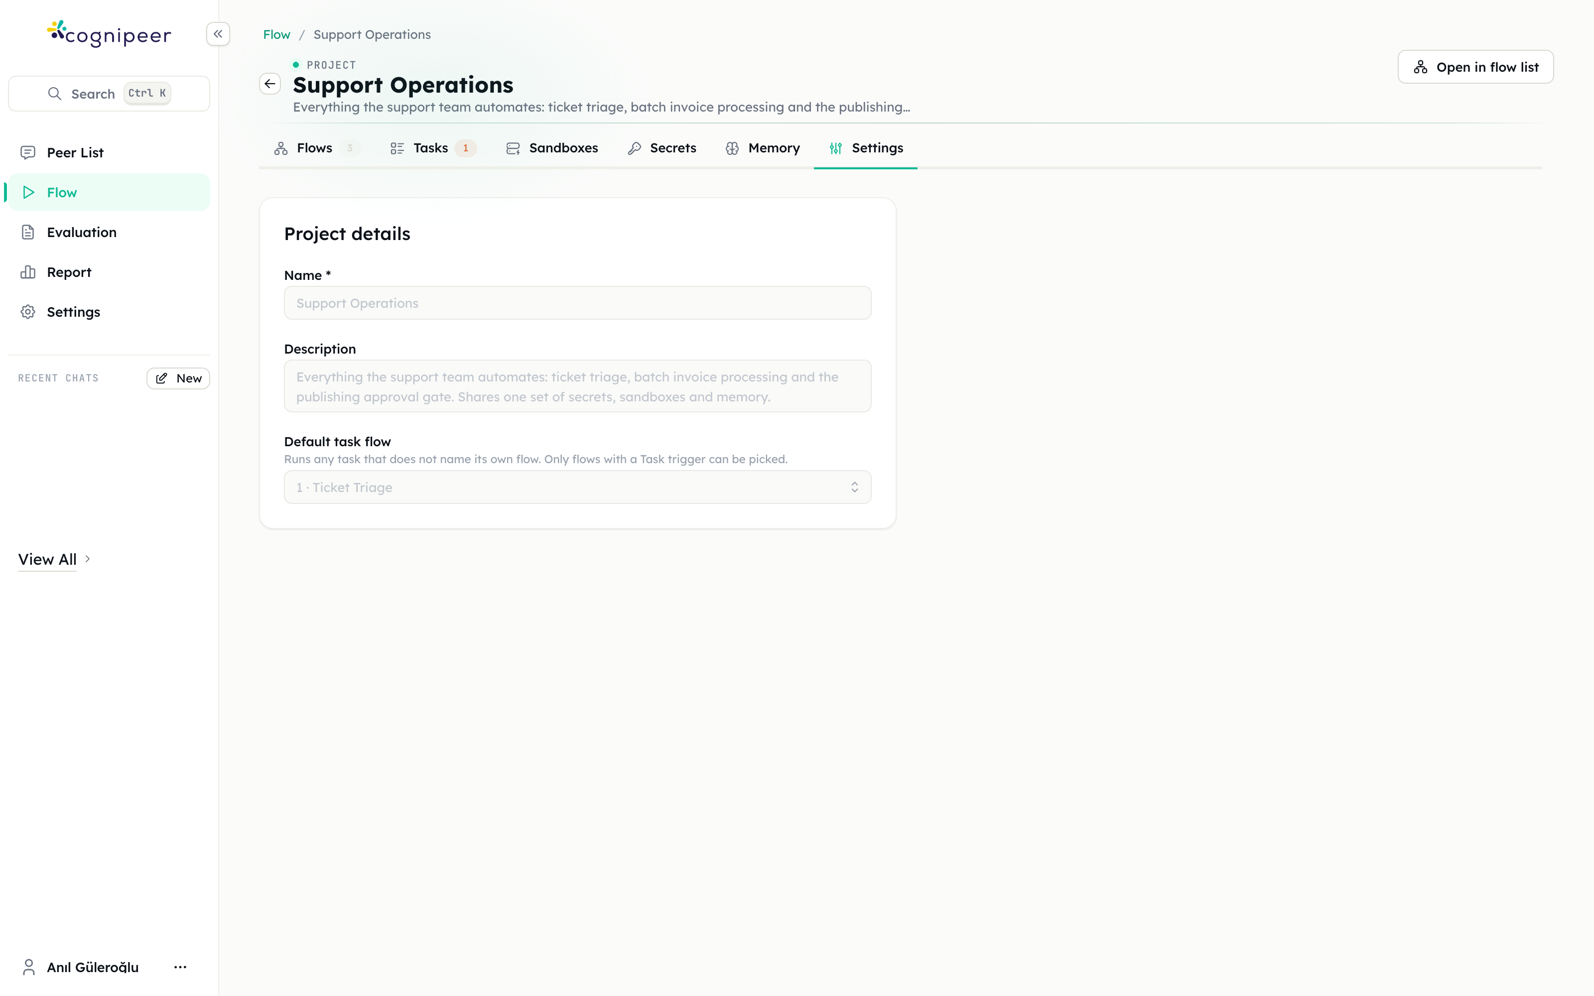Click the Memory brain icon
Screen dimensions: 1594x996
click(x=732, y=148)
